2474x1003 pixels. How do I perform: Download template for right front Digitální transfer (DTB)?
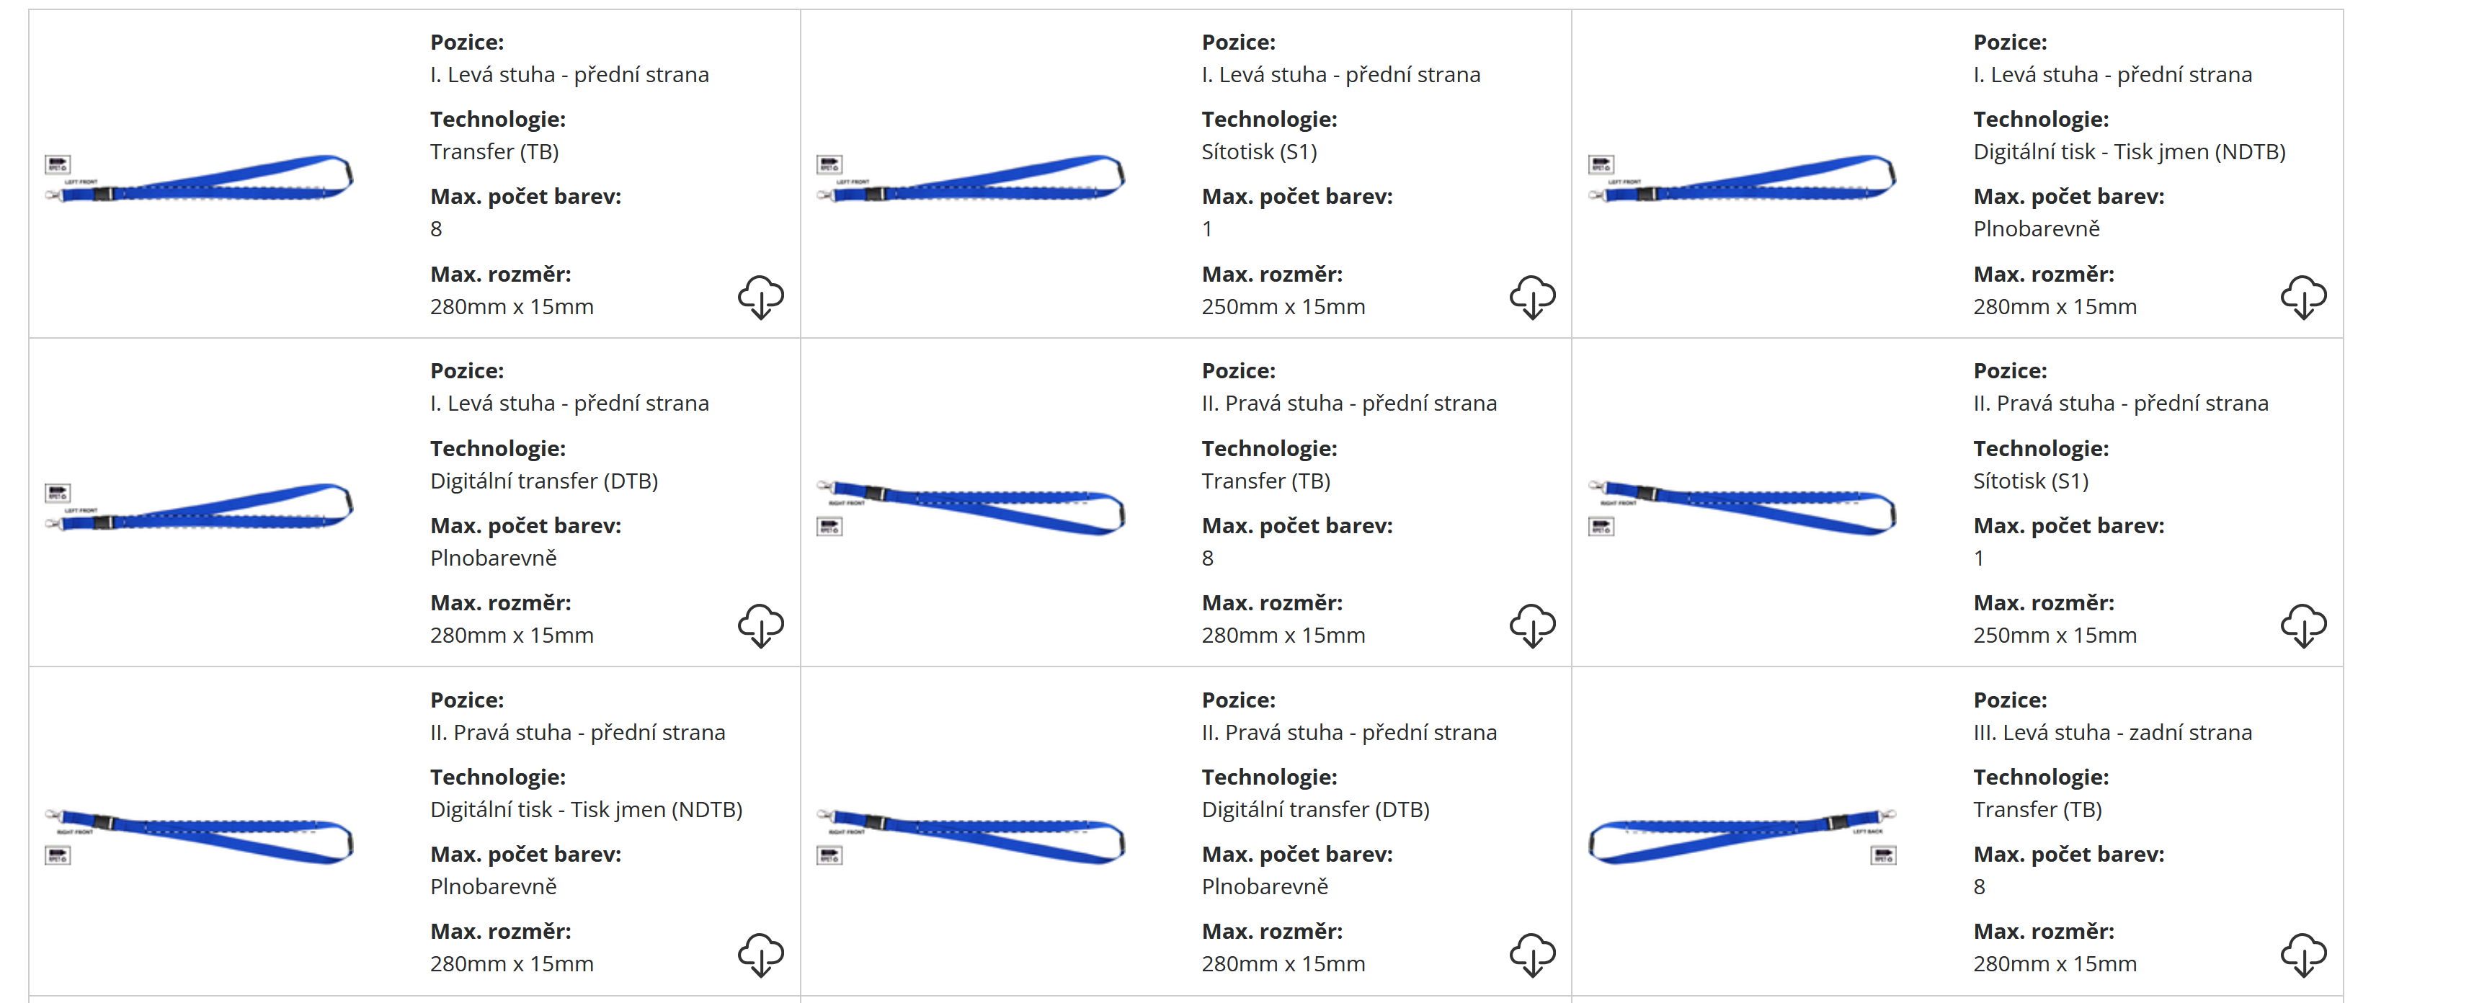pos(1532,954)
